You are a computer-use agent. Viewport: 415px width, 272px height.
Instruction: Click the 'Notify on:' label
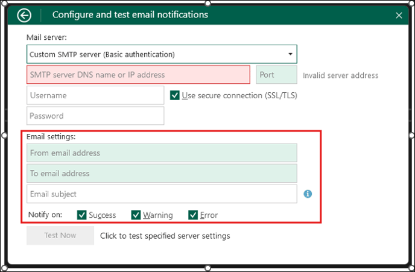pos(45,215)
